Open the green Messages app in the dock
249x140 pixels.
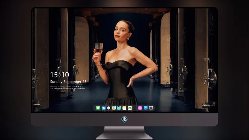(x=98, y=108)
